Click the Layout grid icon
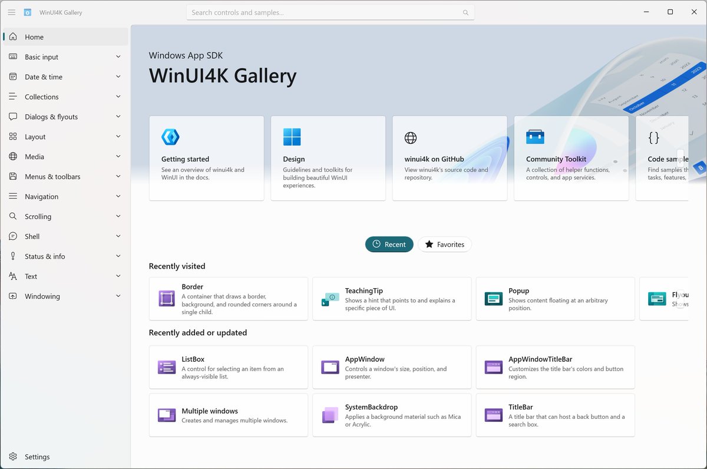The height and width of the screenshot is (469, 707). [x=13, y=137]
